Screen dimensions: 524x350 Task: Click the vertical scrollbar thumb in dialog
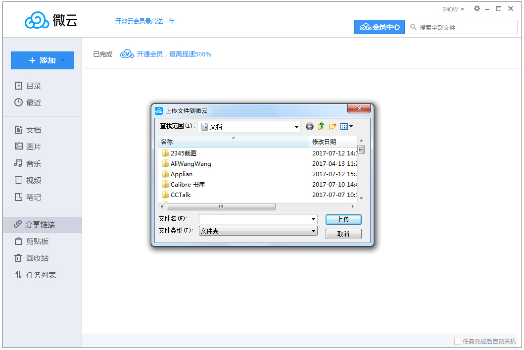click(361, 150)
